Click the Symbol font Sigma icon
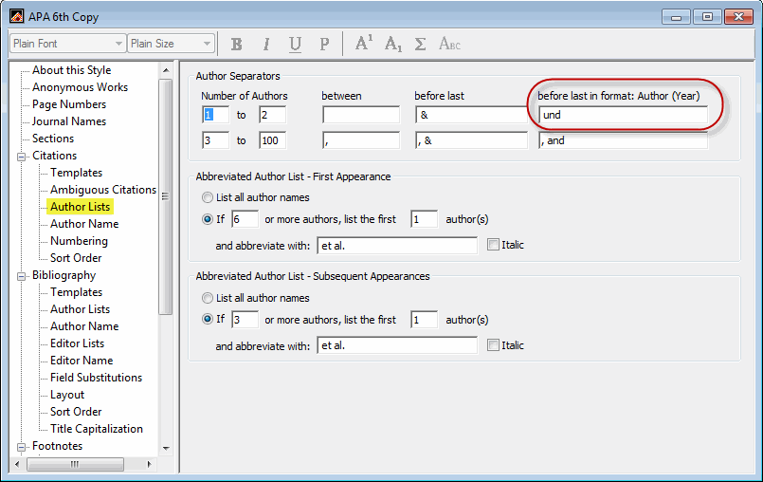 421,45
